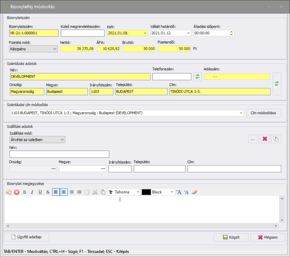
Task: Open the Tahoma font dropdown
Action: 138,192
